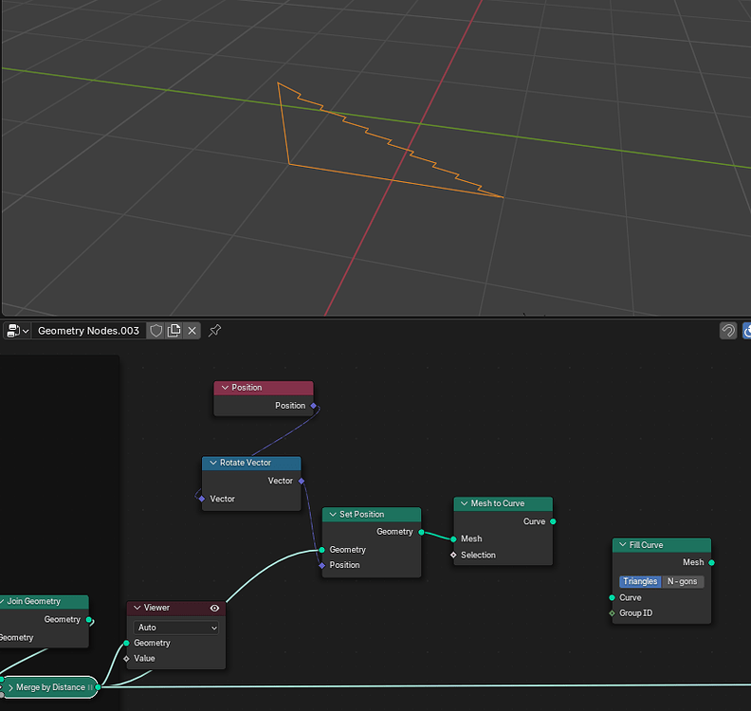This screenshot has width=751, height=711.
Task: Click the Geometry Nodes.003 name field
Action: tap(88, 331)
